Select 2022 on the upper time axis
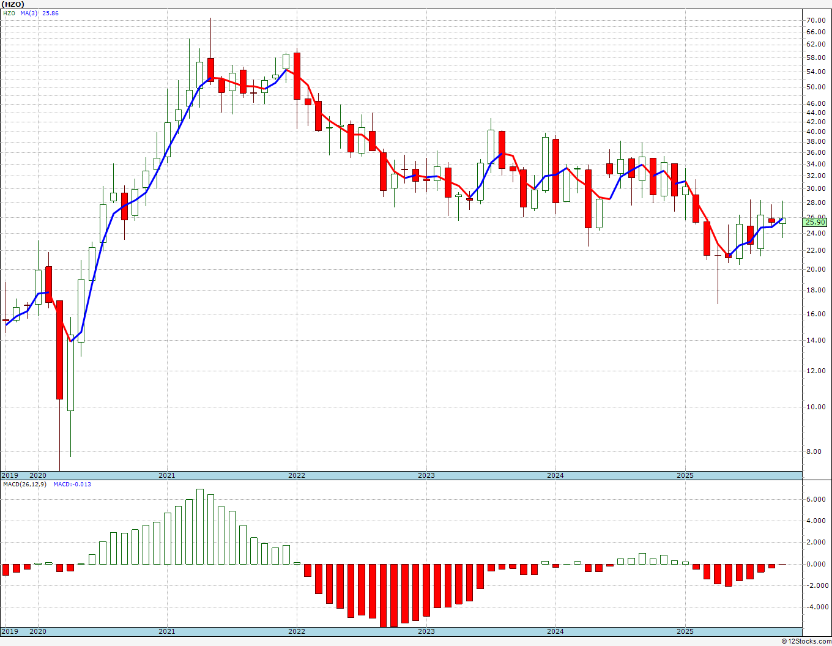Image resolution: width=832 pixels, height=646 pixels. pos(297,475)
